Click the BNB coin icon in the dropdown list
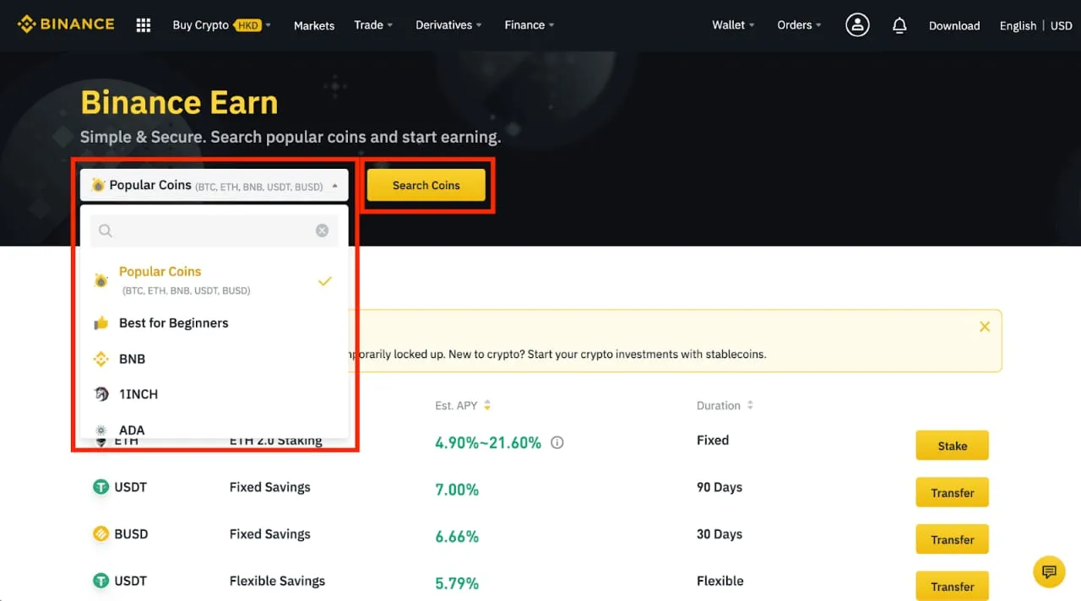 click(x=100, y=359)
